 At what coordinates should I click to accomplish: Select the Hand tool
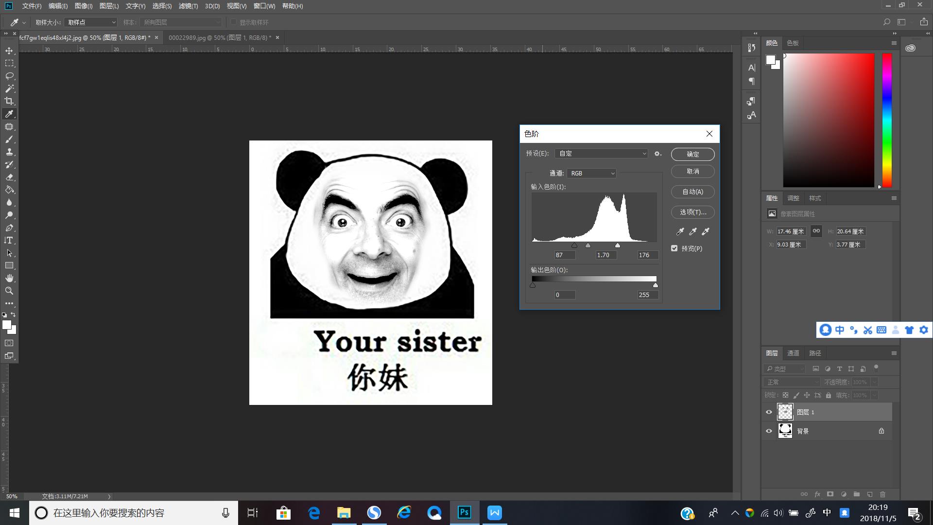click(9, 278)
